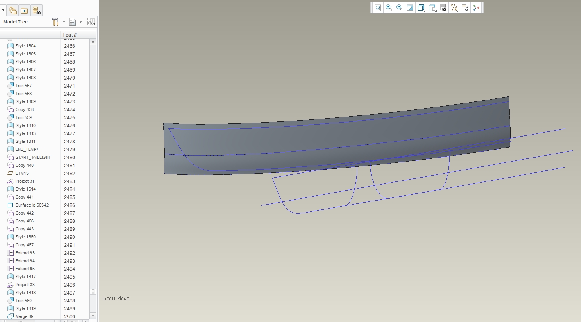Image resolution: width=581 pixels, height=322 pixels.
Task: Open the saved orientations dropdown
Action: click(433, 8)
